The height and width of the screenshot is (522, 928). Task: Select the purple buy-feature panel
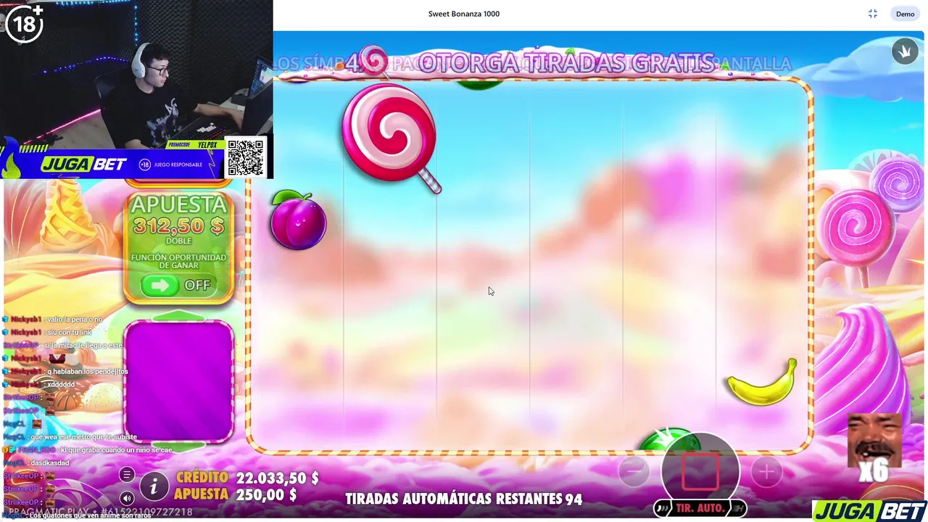click(178, 381)
